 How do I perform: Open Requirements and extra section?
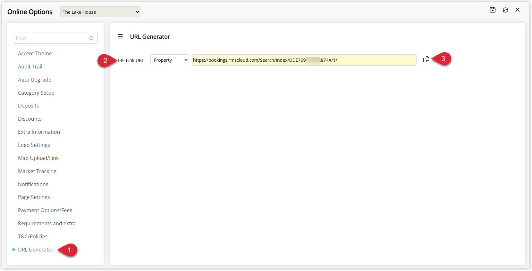tap(47, 223)
